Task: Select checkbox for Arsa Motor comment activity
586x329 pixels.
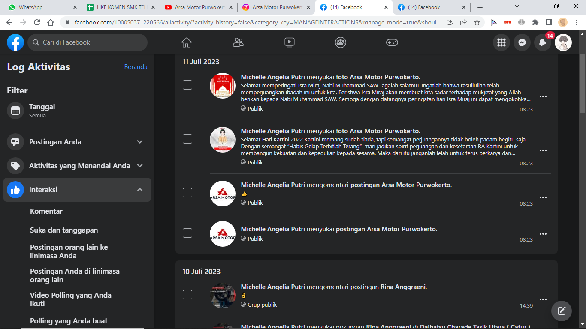Action: pos(187,193)
